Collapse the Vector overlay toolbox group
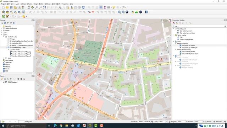This screenshot has width=227, height=128. coord(173,35)
